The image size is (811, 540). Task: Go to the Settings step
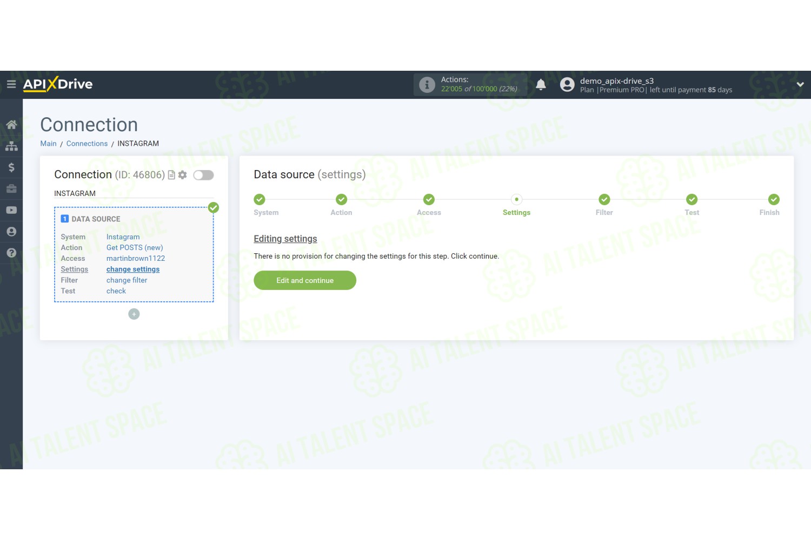tap(517, 200)
